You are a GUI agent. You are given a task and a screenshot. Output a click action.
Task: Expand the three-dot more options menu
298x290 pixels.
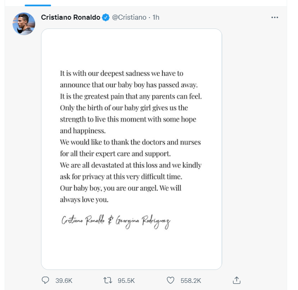[x=275, y=18]
